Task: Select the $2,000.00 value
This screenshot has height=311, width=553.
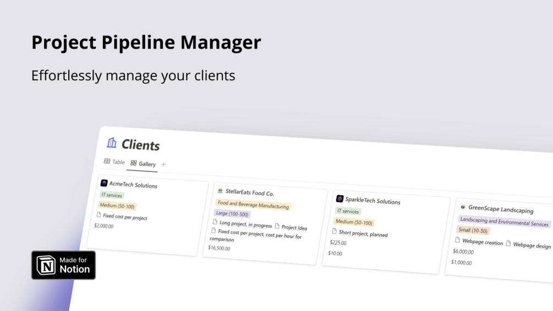Action: click(103, 226)
